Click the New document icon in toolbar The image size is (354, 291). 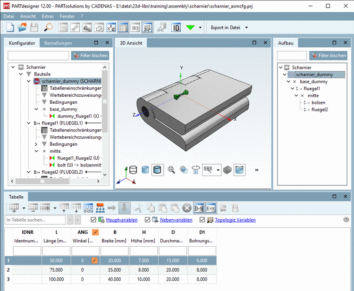pyautogui.click(x=10, y=27)
